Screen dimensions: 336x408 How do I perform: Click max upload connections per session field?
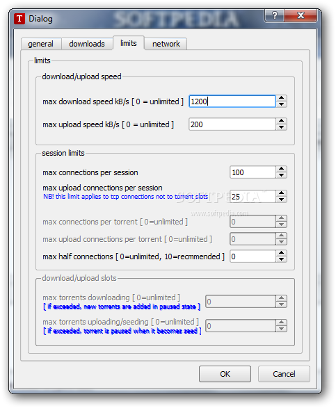(x=253, y=197)
